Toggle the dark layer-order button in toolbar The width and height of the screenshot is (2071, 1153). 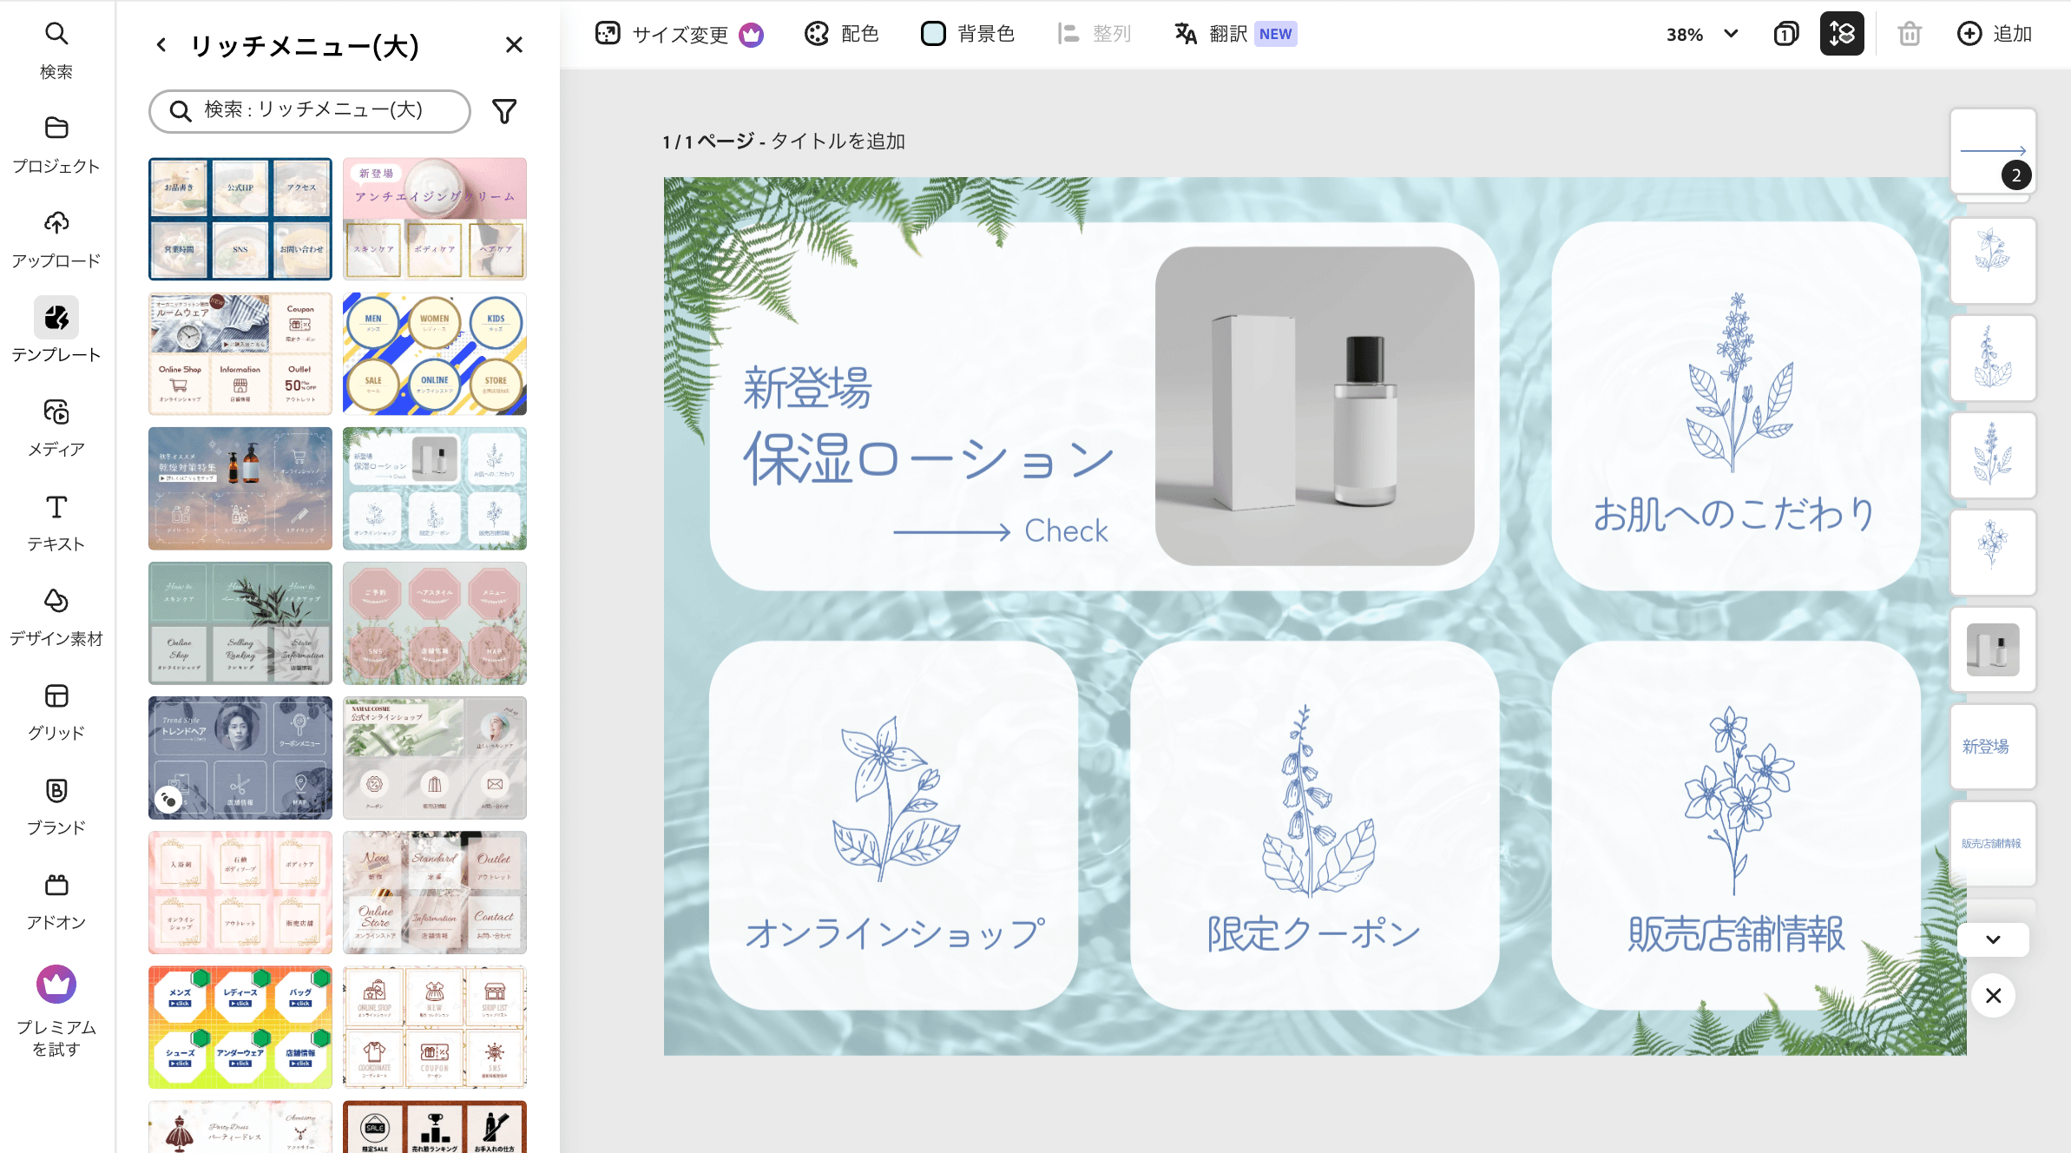click(x=1842, y=34)
